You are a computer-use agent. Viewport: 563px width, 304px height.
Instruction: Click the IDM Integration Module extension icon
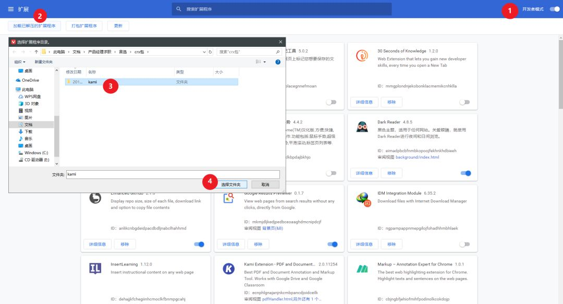[363, 199]
